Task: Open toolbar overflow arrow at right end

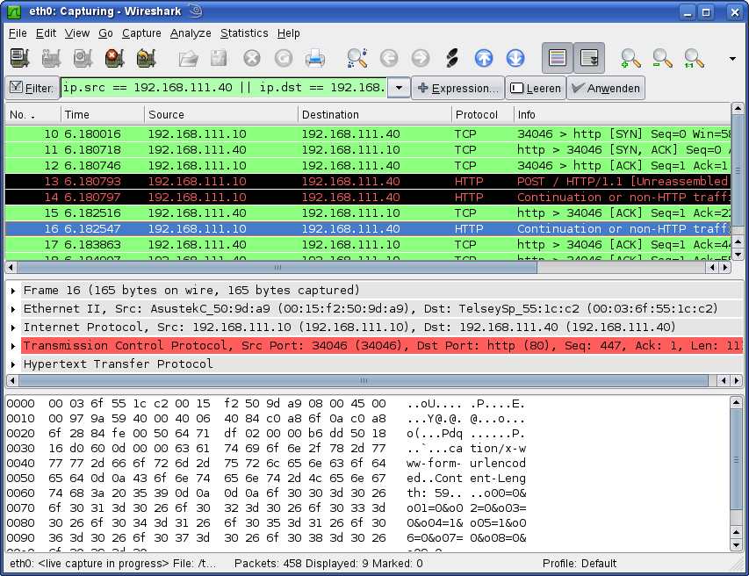Action: pos(732,59)
